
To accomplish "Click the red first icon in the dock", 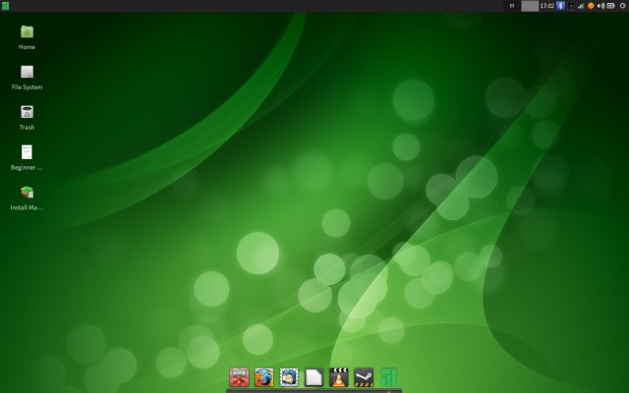I will click(x=239, y=377).
